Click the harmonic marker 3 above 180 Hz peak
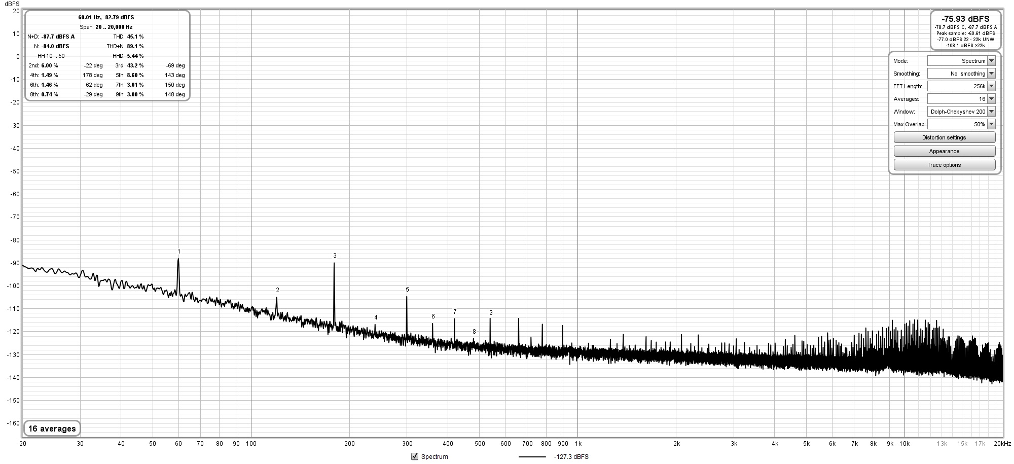The width and height of the screenshot is (1014, 464). click(335, 256)
